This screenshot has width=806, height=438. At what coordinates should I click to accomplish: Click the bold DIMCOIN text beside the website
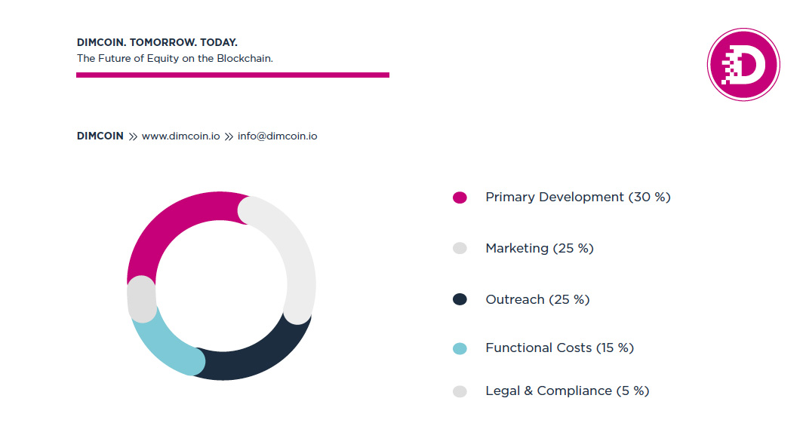coord(100,136)
